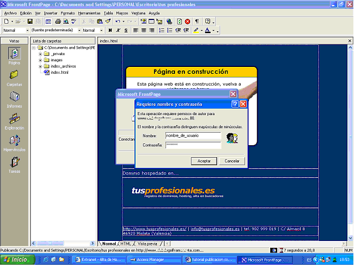Switch to Informes view
The image size is (354, 266).
[14, 100]
